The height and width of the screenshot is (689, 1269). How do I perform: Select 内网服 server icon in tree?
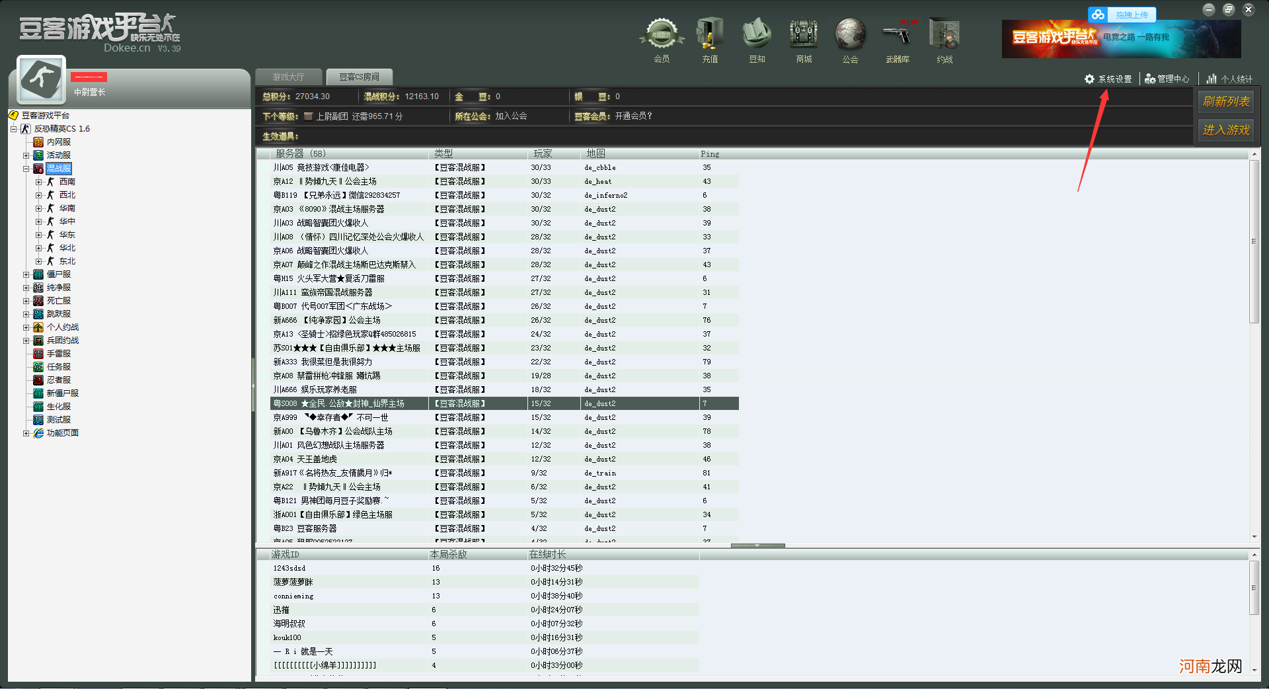click(38, 142)
